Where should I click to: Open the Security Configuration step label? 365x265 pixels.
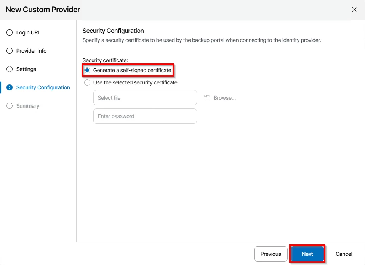pyautogui.click(x=43, y=87)
